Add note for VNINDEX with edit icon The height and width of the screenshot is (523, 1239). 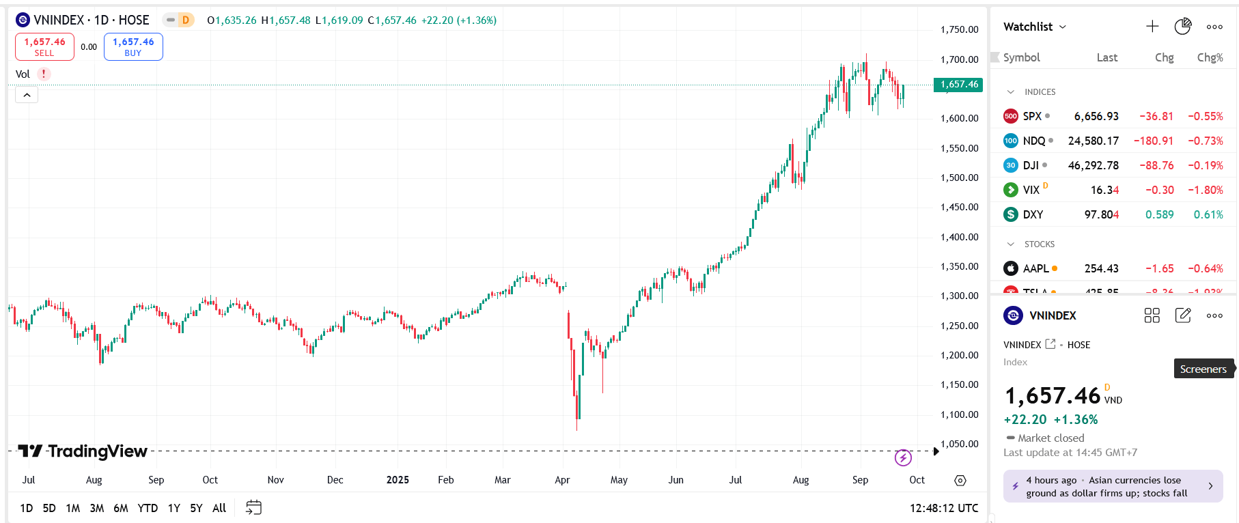coord(1183,315)
